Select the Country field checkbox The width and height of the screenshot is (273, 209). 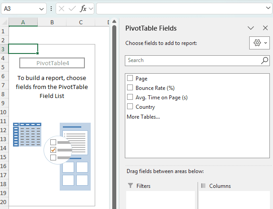(130, 107)
